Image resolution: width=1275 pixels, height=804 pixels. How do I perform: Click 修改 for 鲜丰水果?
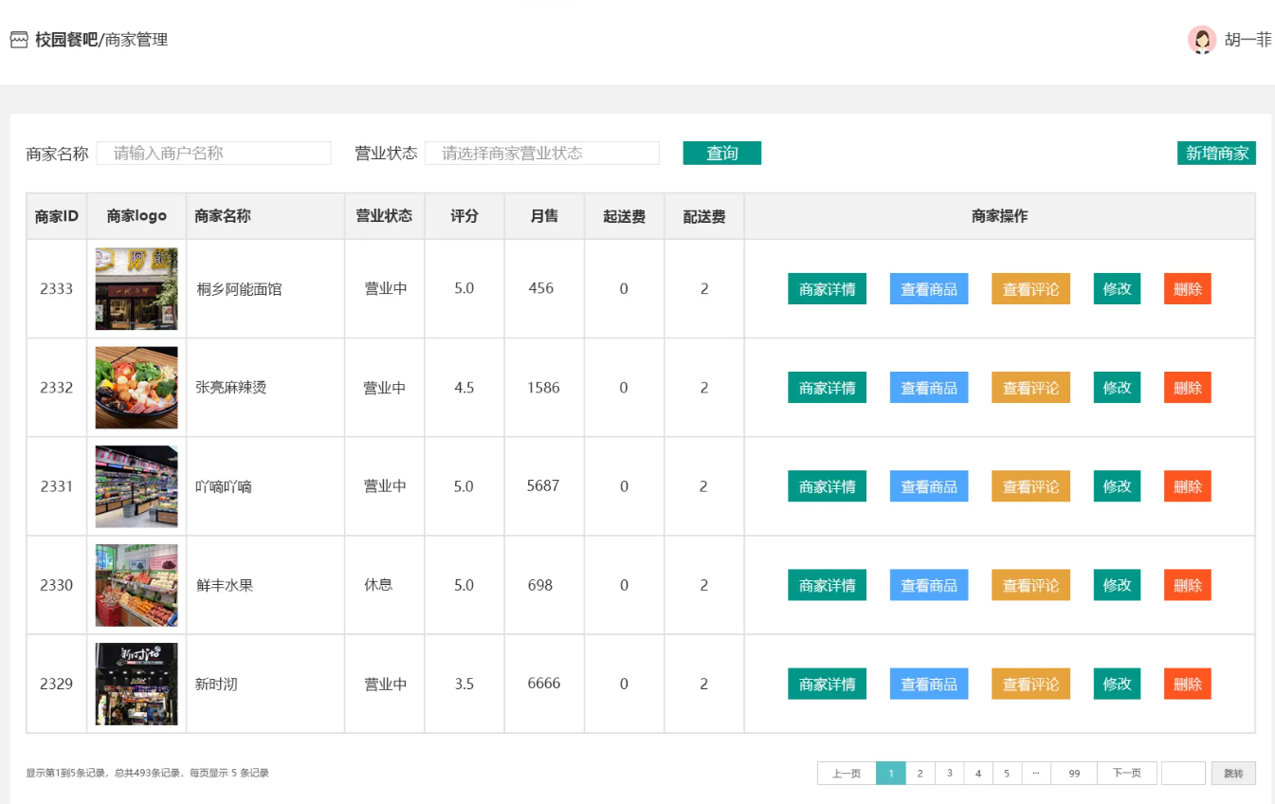point(1117,585)
